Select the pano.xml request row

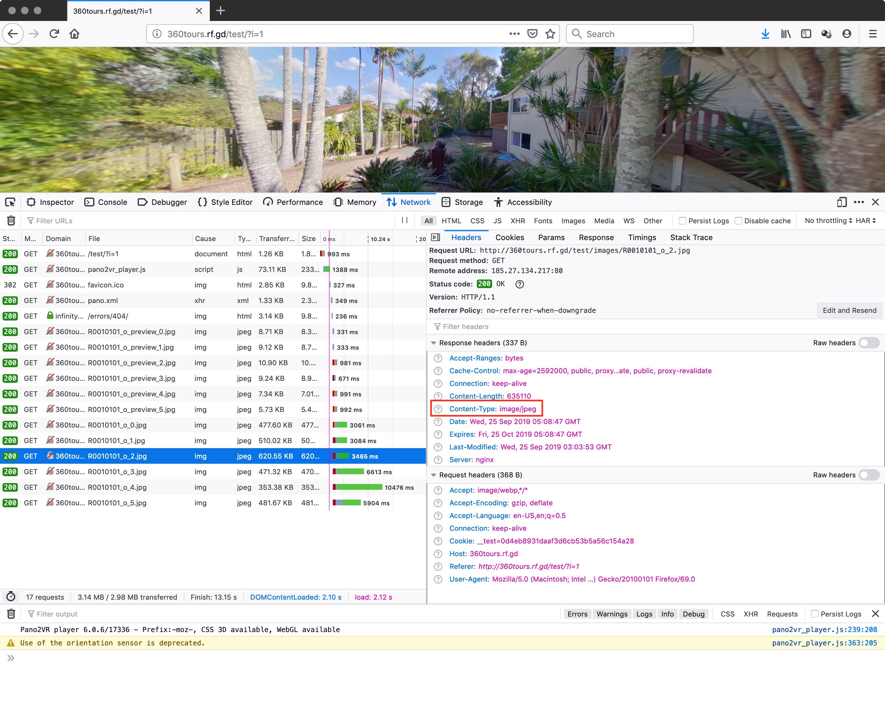pyautogui.click(x=213, y=300)
